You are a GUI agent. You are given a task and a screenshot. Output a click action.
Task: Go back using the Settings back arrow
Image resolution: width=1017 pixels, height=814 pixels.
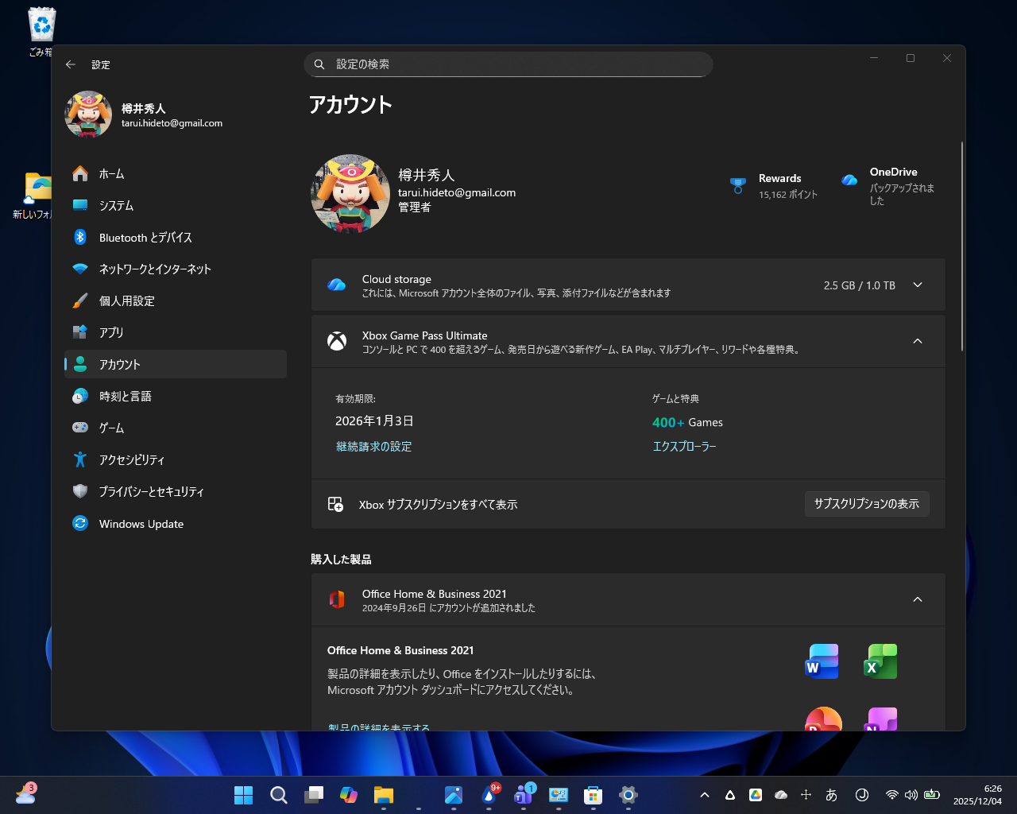click(71, 64)
